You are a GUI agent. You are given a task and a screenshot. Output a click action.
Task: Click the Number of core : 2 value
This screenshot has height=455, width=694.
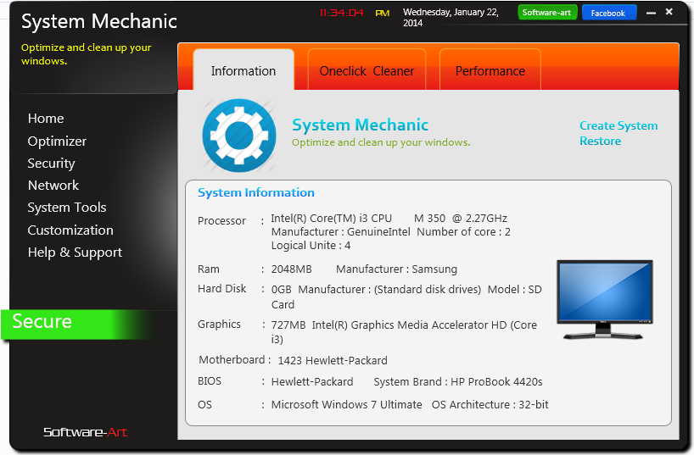(463, 231)
